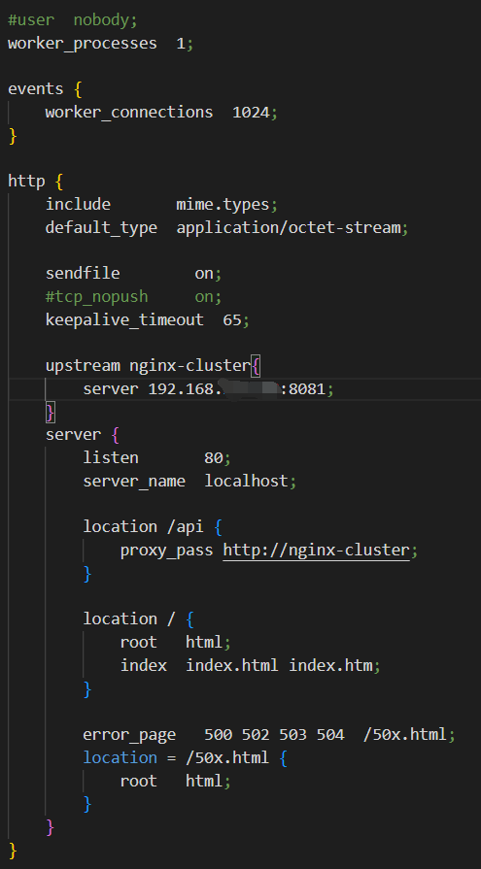Click the 'default_type' directive
The width and height of the screenshot is (481, 869).
(101, 228)
